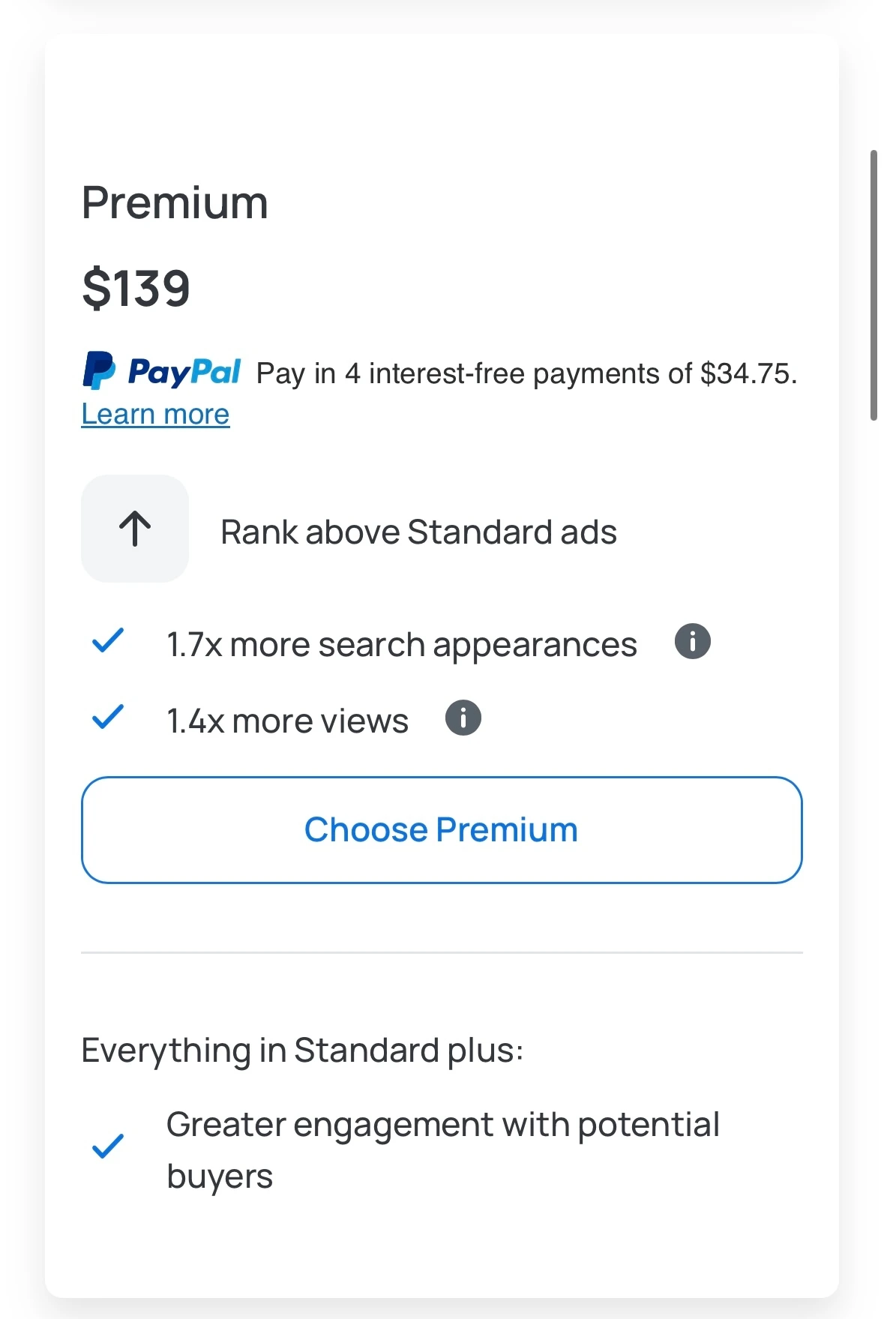This screenshot has height=1319, width=884.
Task: Click checkmark next to 1.7x search appearances
Action: pyautogui.click(x=108, y=641)
